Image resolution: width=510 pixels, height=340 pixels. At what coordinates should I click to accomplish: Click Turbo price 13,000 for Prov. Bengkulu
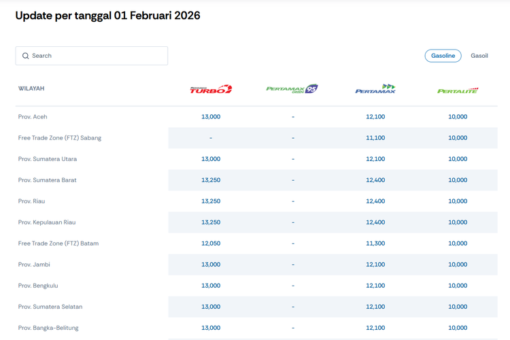point(211,286)
